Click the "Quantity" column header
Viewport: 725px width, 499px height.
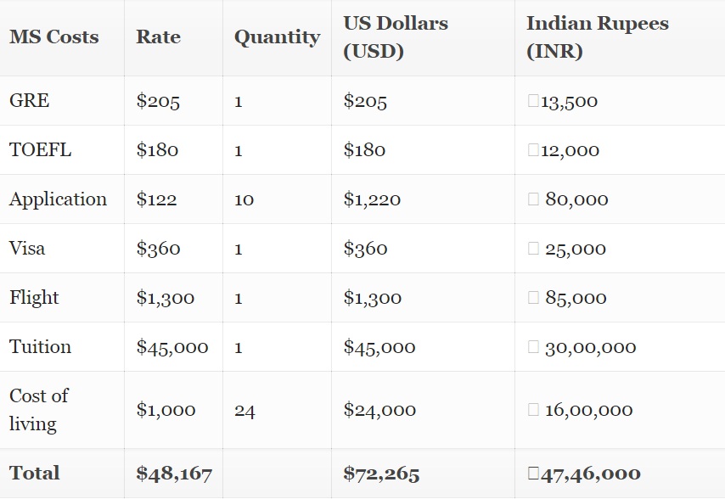(x=277, y=37)
